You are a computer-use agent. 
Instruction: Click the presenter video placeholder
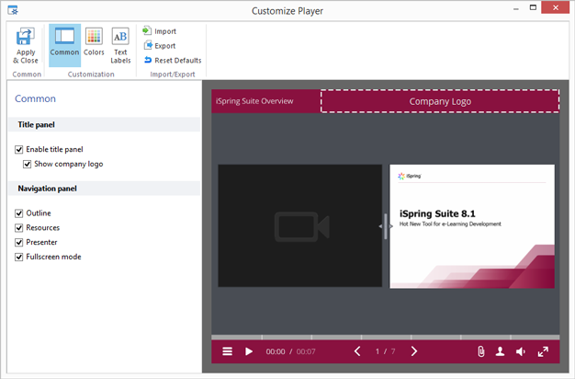click(300, 225)
